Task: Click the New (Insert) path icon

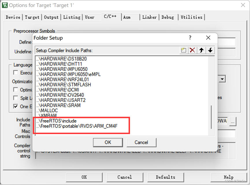Action: 184,50
